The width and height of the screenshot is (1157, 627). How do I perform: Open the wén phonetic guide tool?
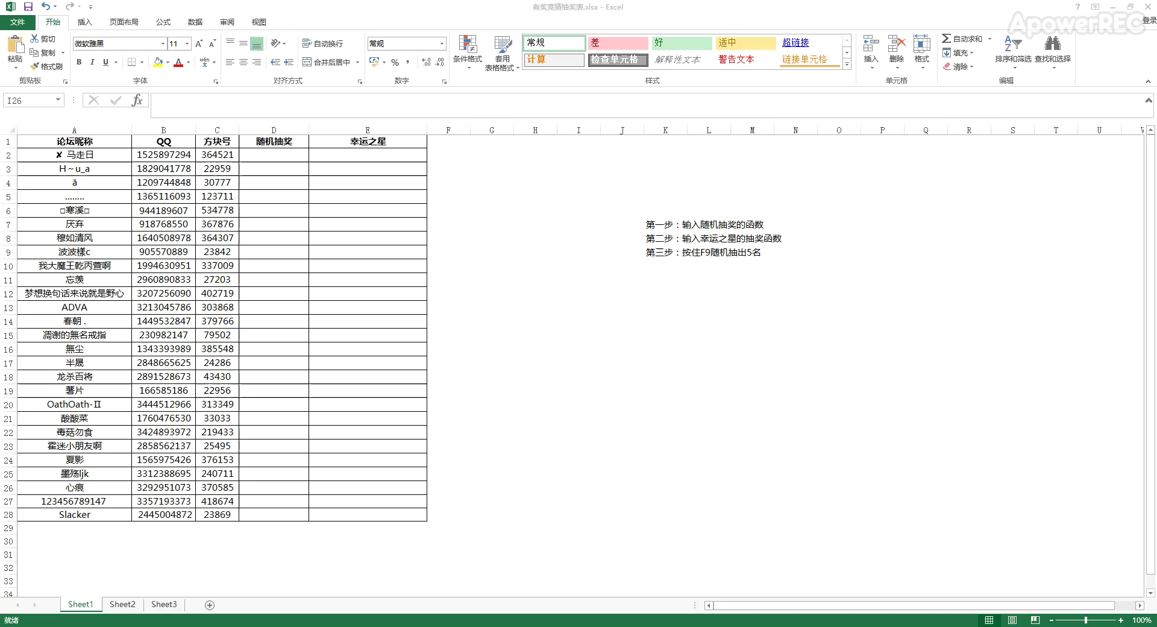(204, 62)
